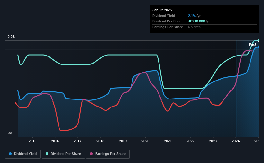Select the 2015 x-axis label
The width and height of the screenshot is (264, 163).
coord(32,141)
